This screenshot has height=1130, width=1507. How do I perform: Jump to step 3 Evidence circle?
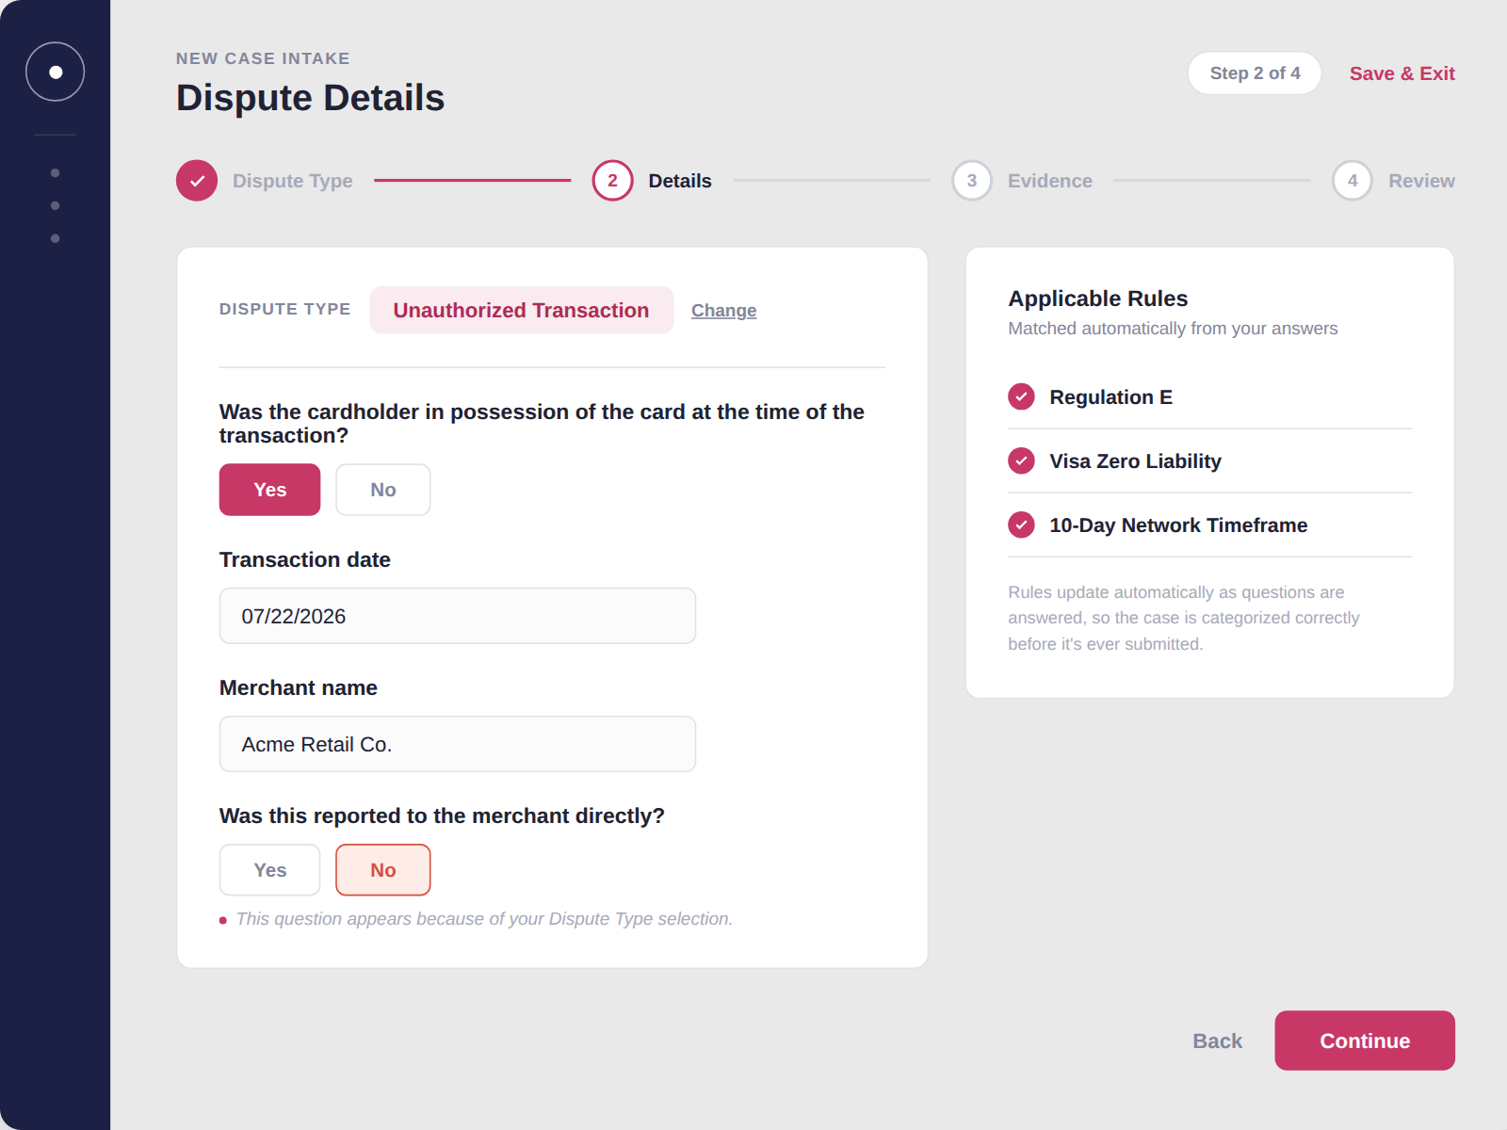point(972,181)
